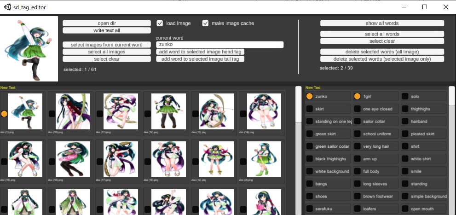Select the one eye closed word toggle

[358, 109]
